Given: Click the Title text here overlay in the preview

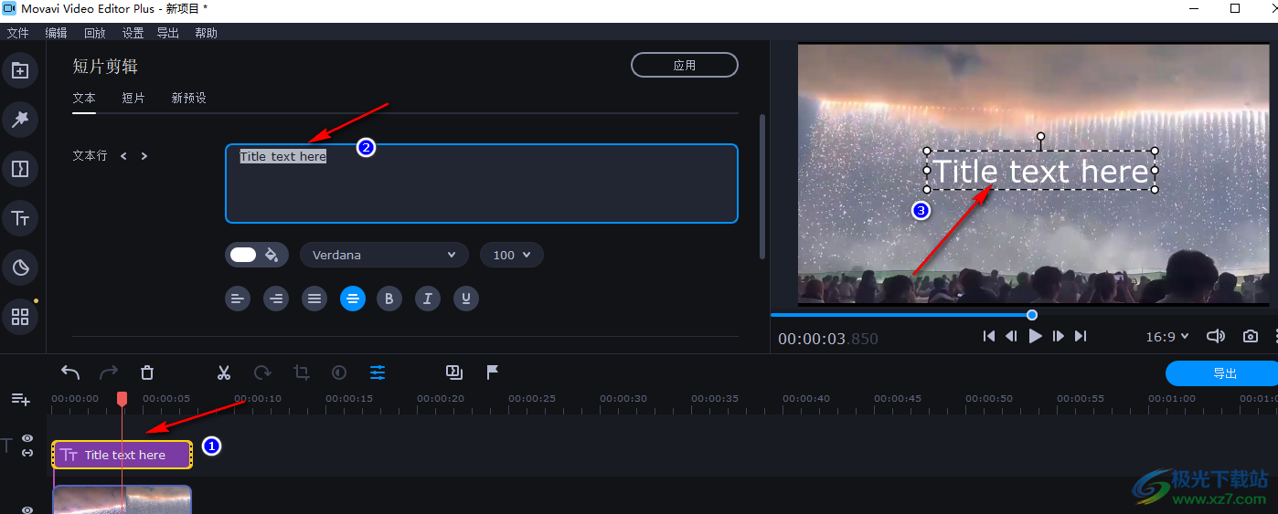Looking at the screenshot, I should 1040,171.
